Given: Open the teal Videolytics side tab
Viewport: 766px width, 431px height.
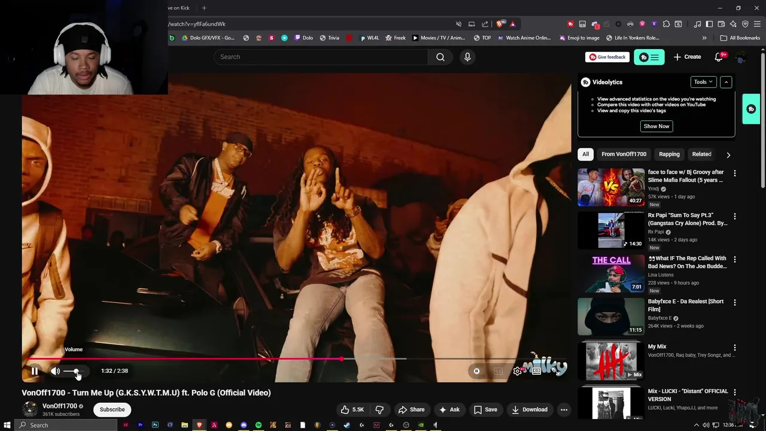Looking at the screenshot, I should (751, 109).
